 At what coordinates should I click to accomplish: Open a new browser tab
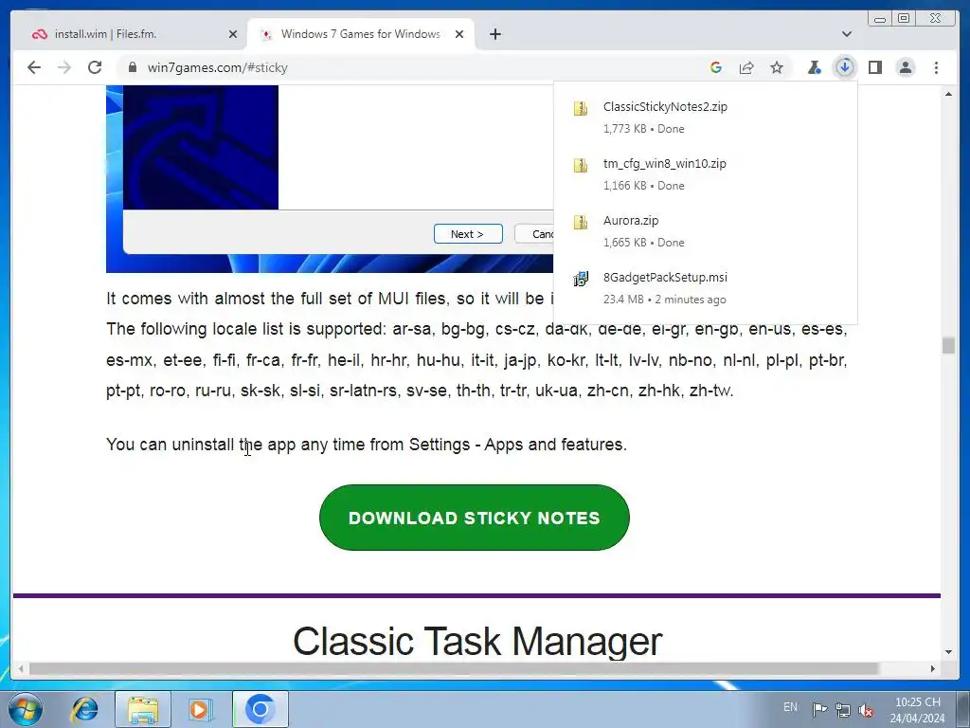coord(495,34)
